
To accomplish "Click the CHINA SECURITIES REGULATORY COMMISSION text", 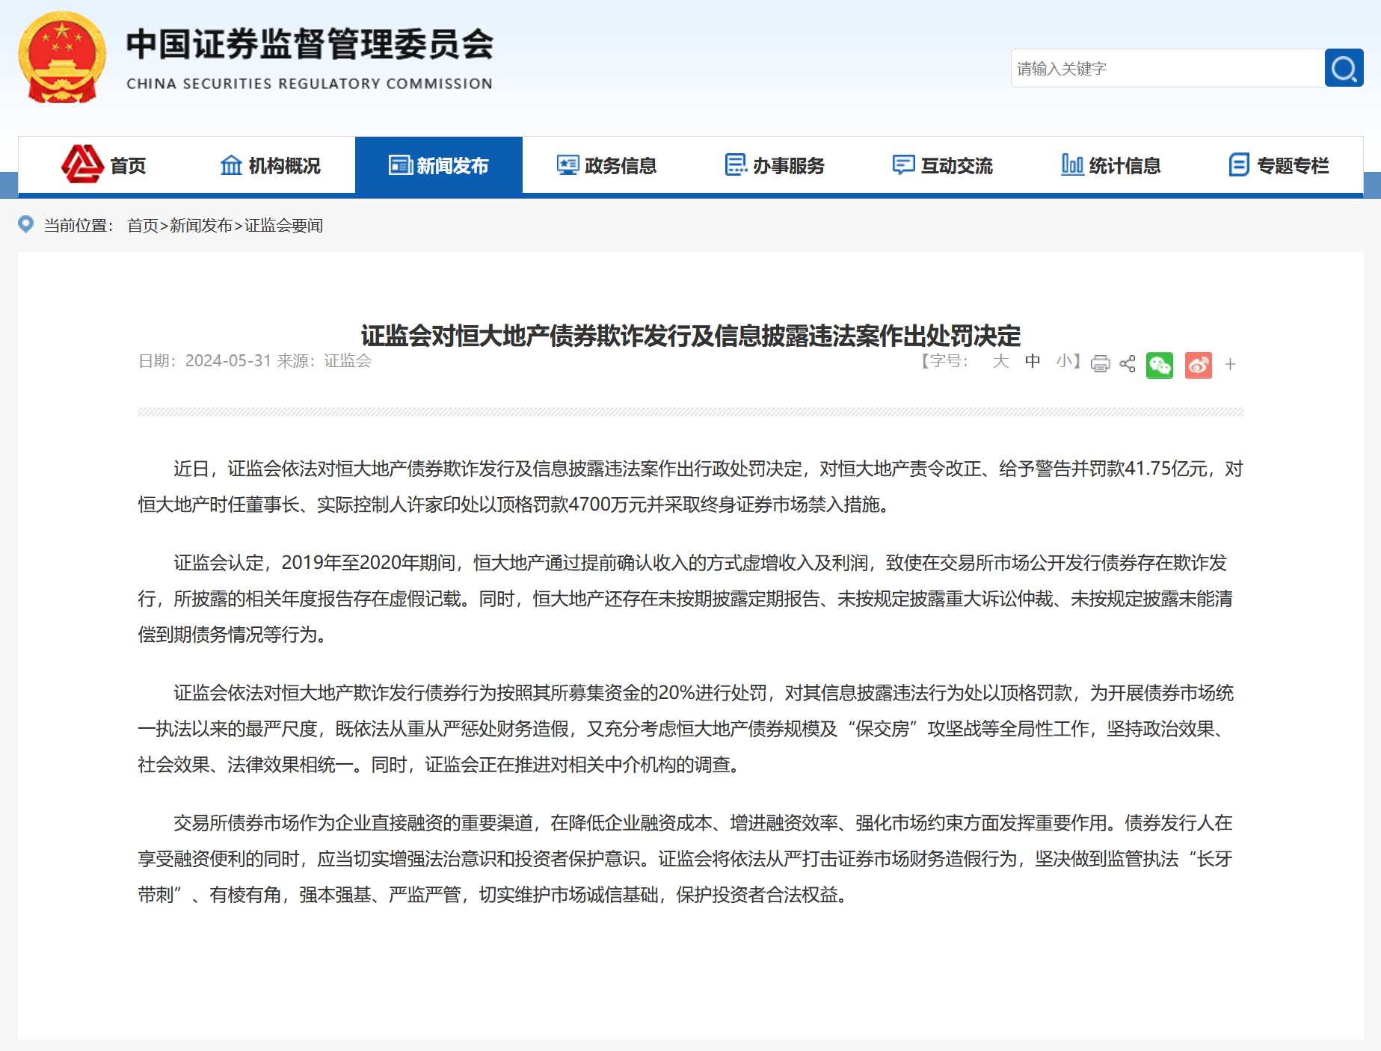I will point(310,84).
